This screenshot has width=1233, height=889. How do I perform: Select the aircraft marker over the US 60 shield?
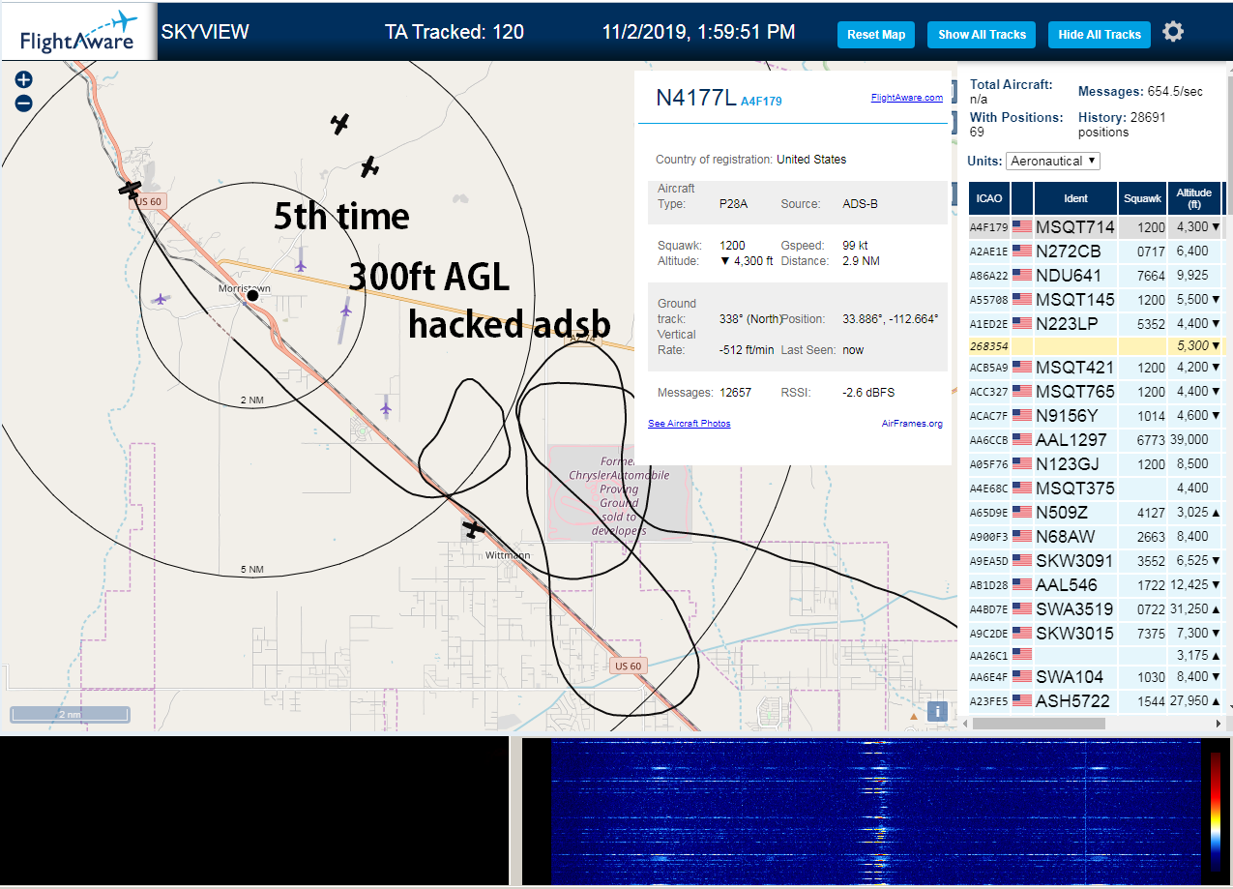pyautogui.click(x=131, y=190)
